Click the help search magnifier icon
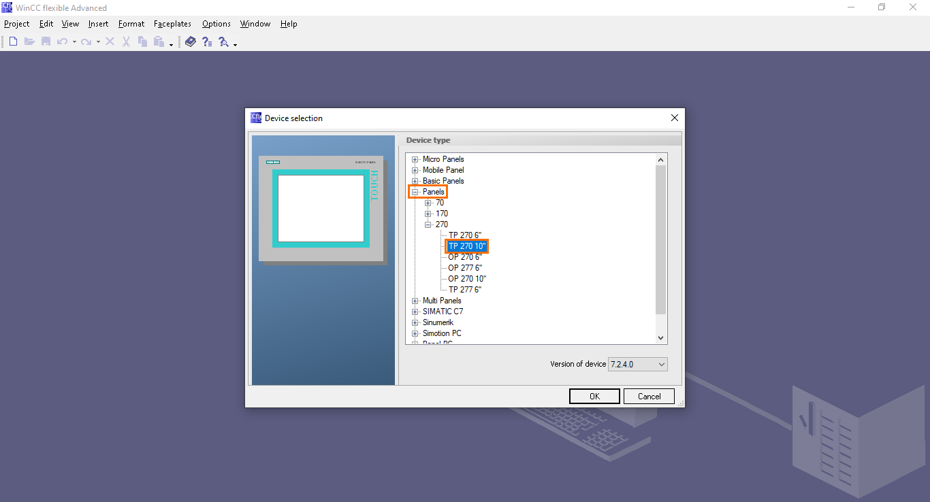This screenshot has height=502, width=930. tap(223, 41)
